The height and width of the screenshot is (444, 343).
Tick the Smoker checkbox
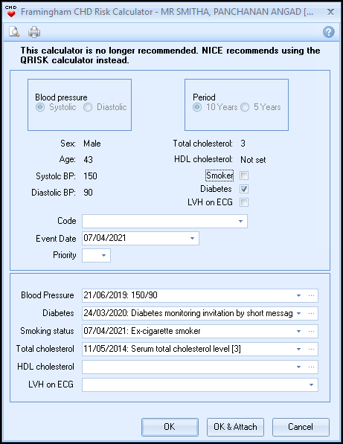point(244,176)
